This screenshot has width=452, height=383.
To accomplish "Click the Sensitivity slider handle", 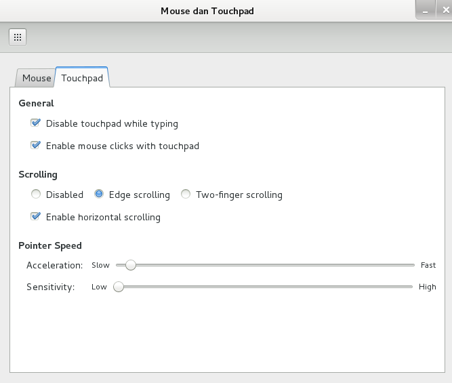I will [x=119, y=287].
